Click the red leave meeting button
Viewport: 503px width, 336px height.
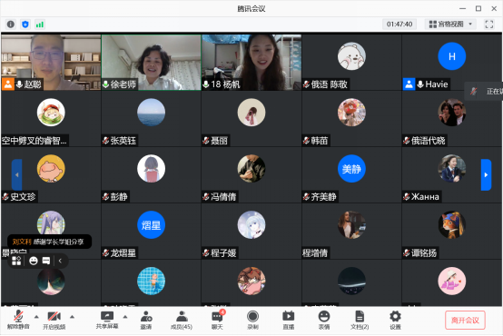pyautogui.click(x=465, y=320)
